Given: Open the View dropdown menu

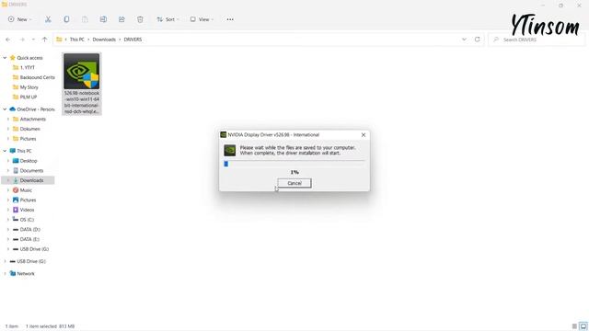Looking at the screenshot, I should point(202,19).
